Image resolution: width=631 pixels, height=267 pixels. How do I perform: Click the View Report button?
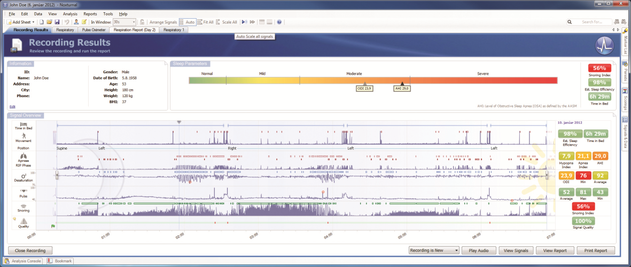click(556, 250)
